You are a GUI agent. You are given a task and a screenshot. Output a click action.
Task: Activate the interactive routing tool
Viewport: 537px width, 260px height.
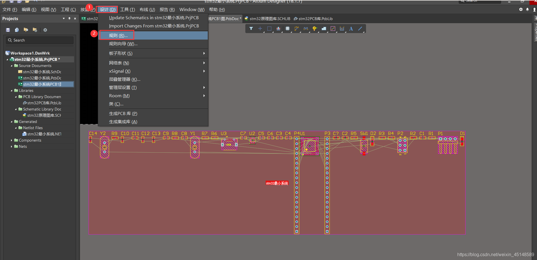296,29
